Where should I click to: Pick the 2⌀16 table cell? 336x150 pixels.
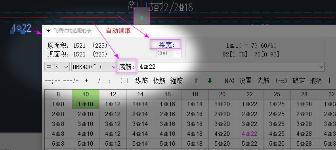[x=168, y=114]
